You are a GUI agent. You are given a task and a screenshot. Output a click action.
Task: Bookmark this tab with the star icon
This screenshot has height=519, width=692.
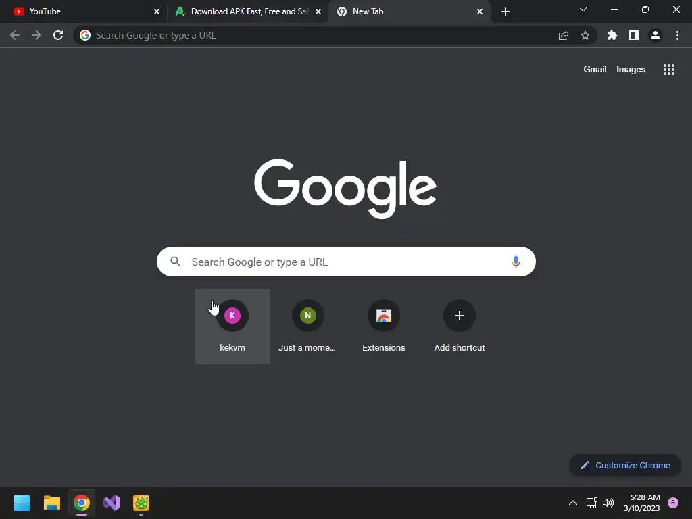(x=585, y=35)
